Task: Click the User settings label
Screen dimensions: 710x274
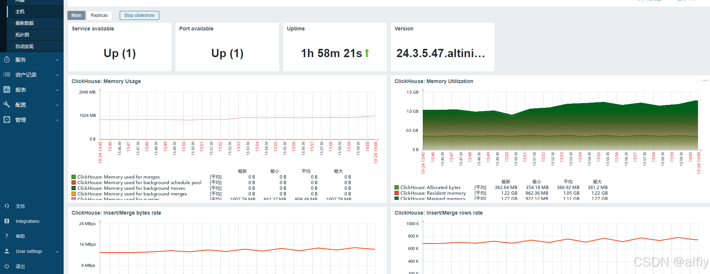Action: (x=29, y=251)
